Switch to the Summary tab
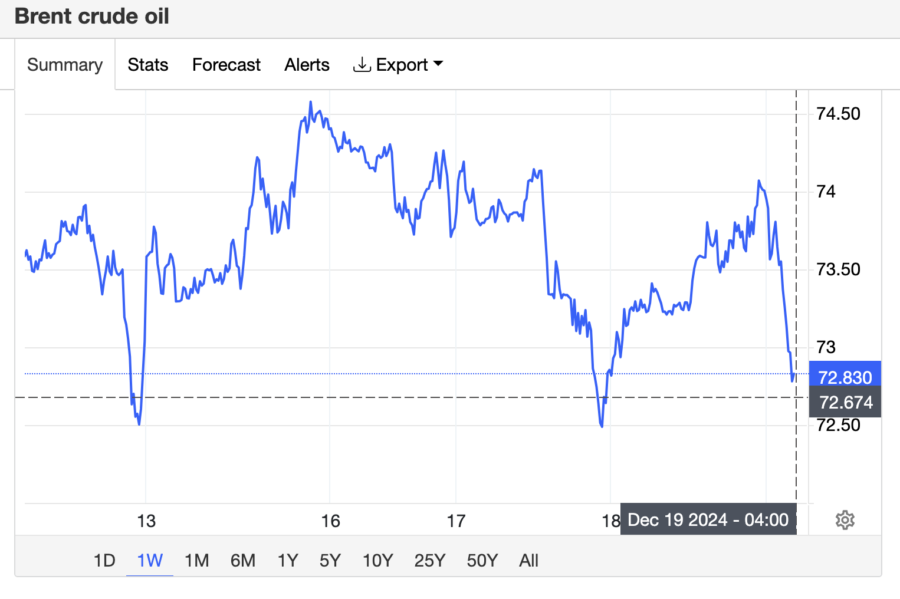The width and height of the screenshot is (900, 599). 65,64
